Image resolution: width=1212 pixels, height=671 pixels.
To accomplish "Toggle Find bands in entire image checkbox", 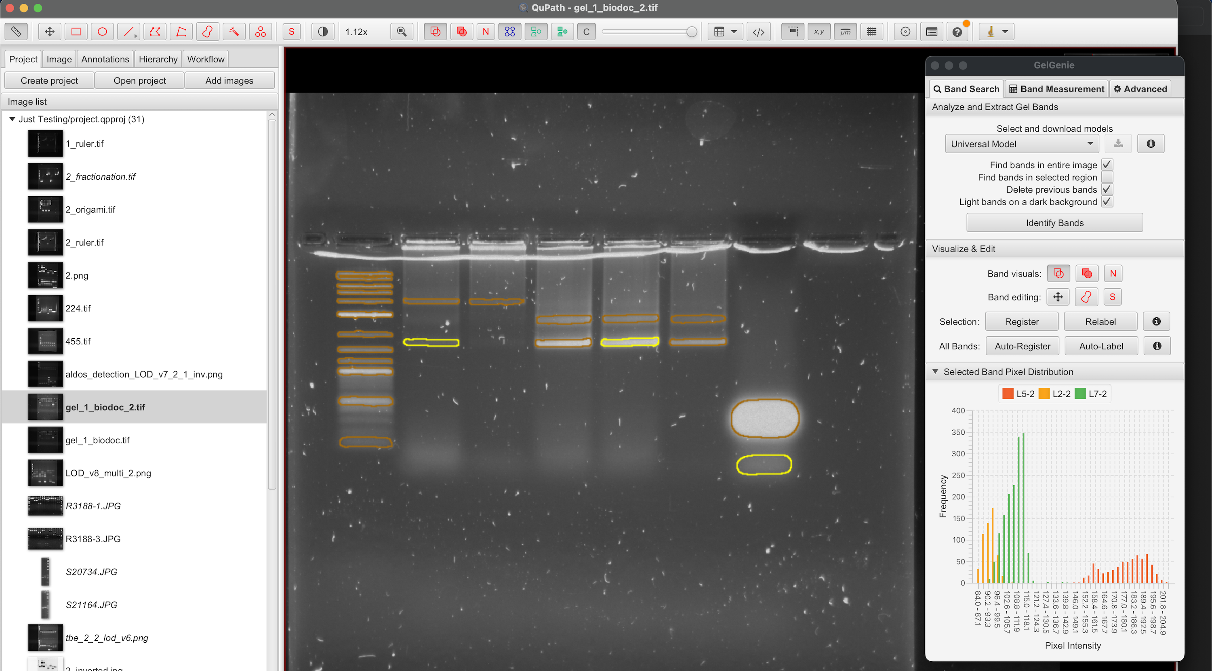I will pyautogui.click(x=1107, y=165).
